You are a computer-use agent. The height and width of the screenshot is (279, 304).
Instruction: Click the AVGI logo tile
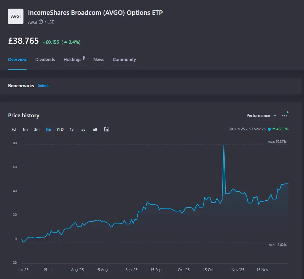pos(16,17)
